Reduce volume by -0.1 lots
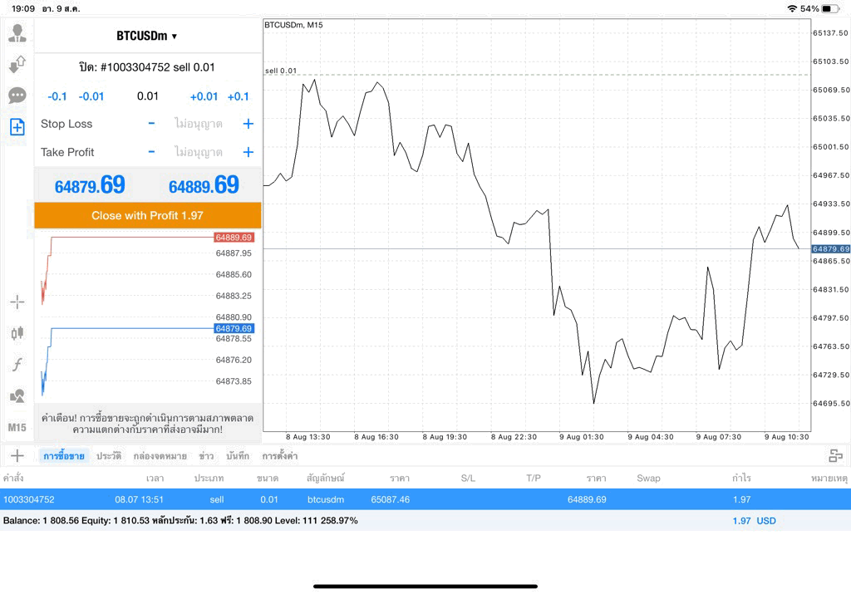 [x=57, y=96]
